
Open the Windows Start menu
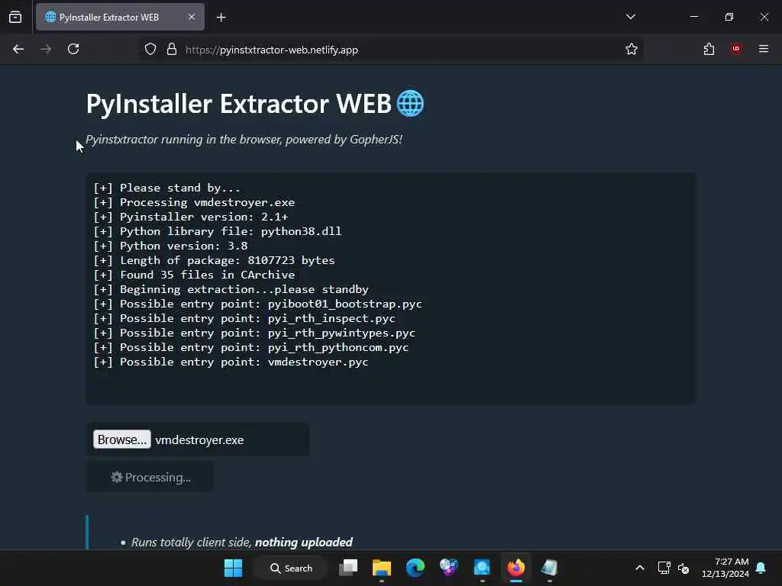tap(233, 568)
